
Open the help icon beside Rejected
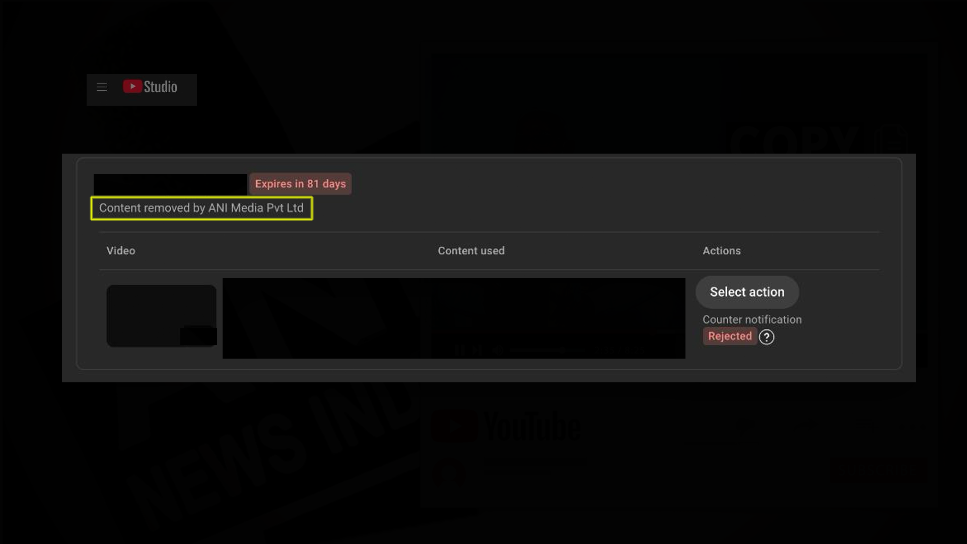pyautogui.click(x=766, y=337)
